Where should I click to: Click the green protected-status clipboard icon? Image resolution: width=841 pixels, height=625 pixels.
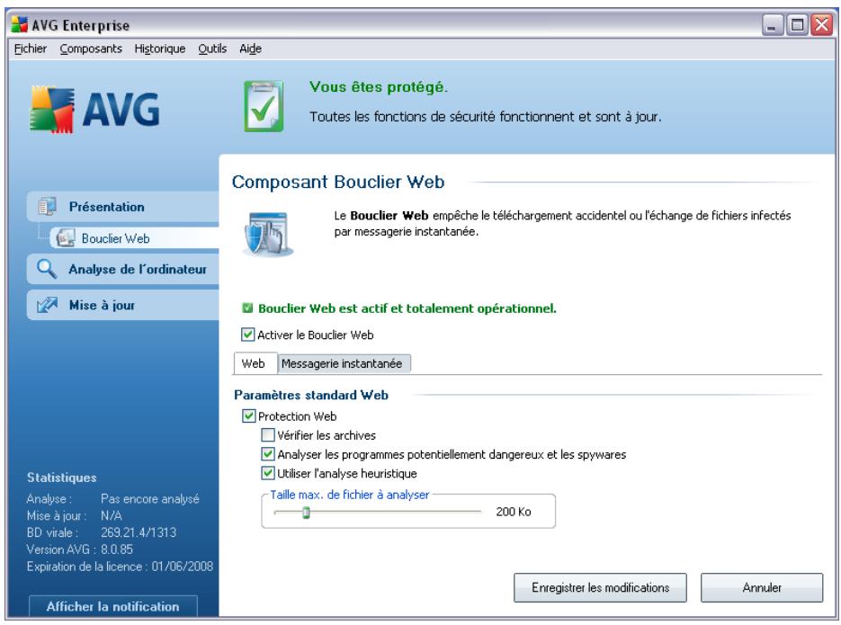tap(264, 106)
